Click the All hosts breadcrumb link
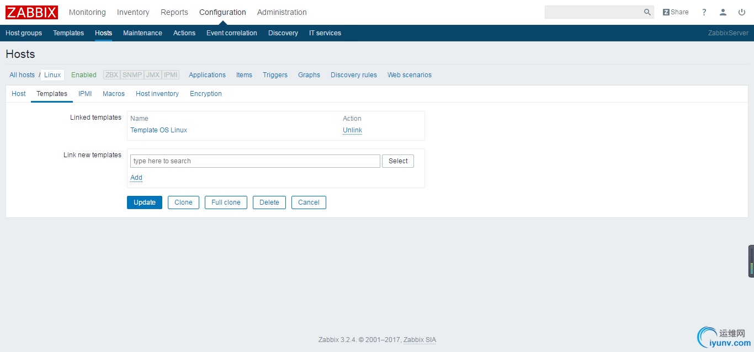754x352 pixels. (x=22, y=75)
